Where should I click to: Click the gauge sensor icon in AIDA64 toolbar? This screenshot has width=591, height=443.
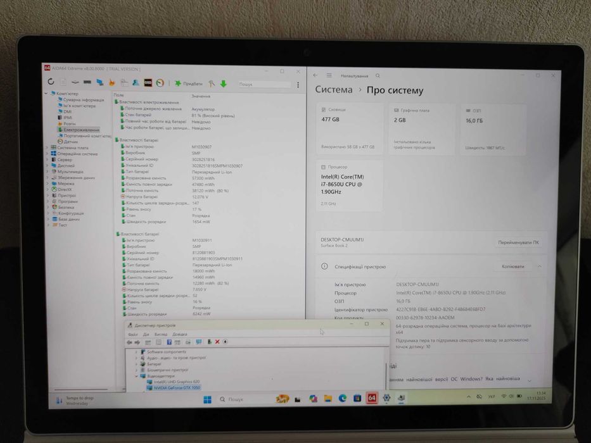160,83
